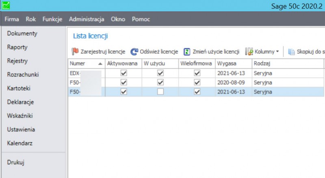Screen dimensions: 325x178
Task: Click Seryjna in the EDX row
Action: tap(263, 73)
